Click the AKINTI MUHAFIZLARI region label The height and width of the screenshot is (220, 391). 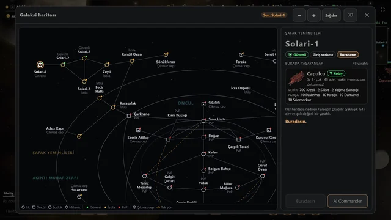click(56, 178)
